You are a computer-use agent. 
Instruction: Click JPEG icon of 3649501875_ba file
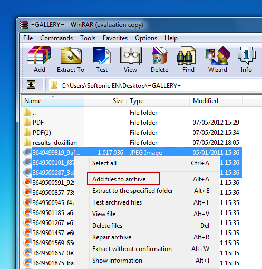click(27, 263)
